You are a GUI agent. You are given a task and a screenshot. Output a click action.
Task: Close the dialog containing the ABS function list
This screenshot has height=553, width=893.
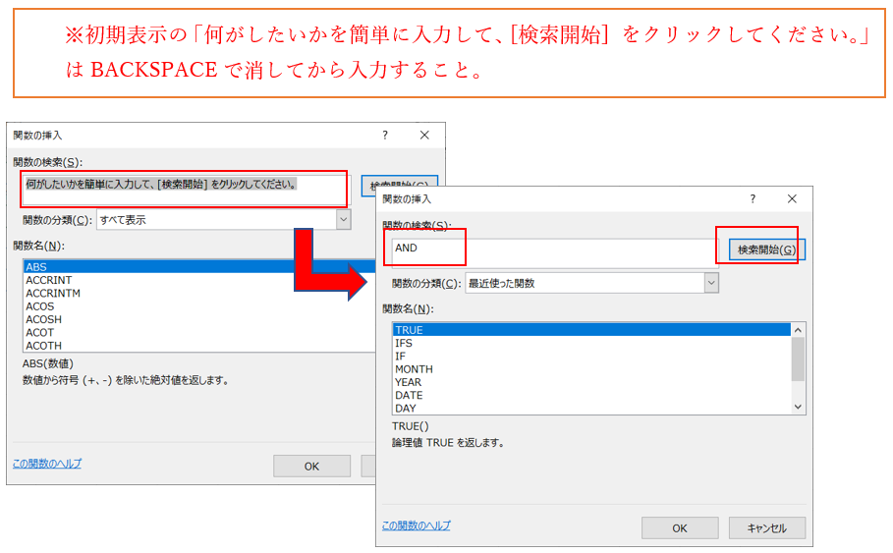(424, 135)
